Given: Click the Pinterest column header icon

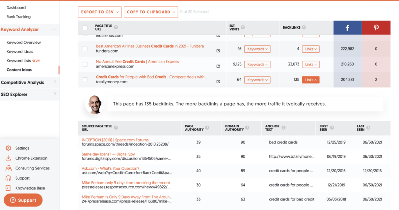Looking at the screenshot, I should click(x=376, y=28).
